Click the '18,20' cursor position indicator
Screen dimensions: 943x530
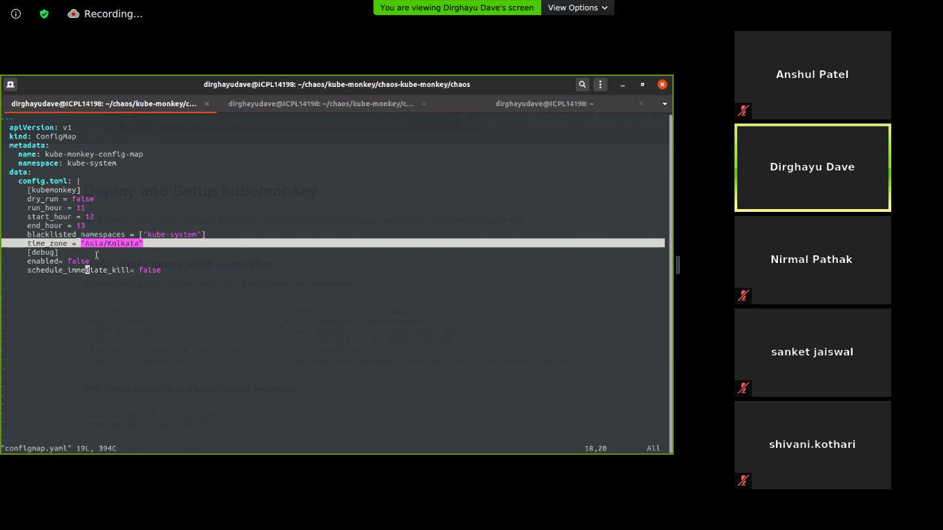(x=596, y=449)
